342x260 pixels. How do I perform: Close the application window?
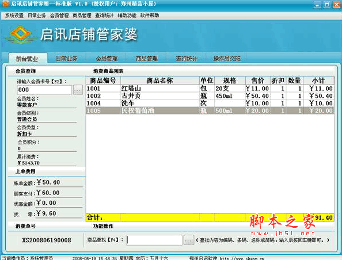pyautogui.click(x=337, y=4)
